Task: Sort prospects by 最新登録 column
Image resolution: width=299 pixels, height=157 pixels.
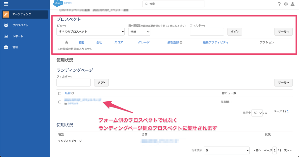Action: point(173,43)
